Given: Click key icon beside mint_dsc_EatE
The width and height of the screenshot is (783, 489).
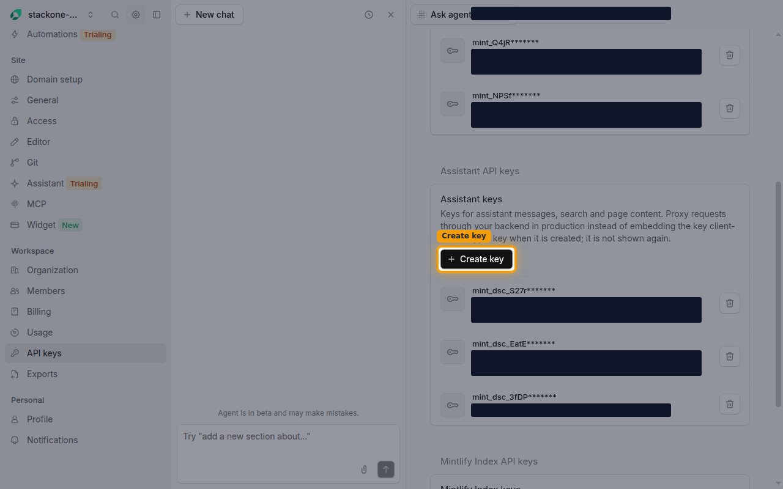Looking at the screenshot, I should tap(453, 352).
